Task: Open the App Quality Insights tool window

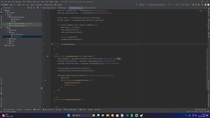Action: (70, 109)
